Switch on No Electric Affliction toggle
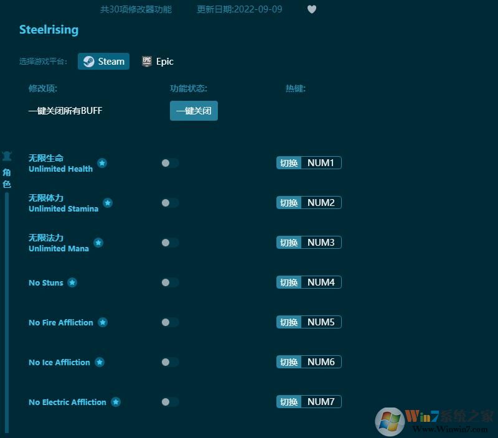This screenshot has width=498, height=438. pos(169,402)
